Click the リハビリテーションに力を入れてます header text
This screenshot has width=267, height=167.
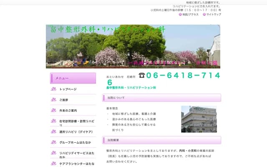(196, 6)
